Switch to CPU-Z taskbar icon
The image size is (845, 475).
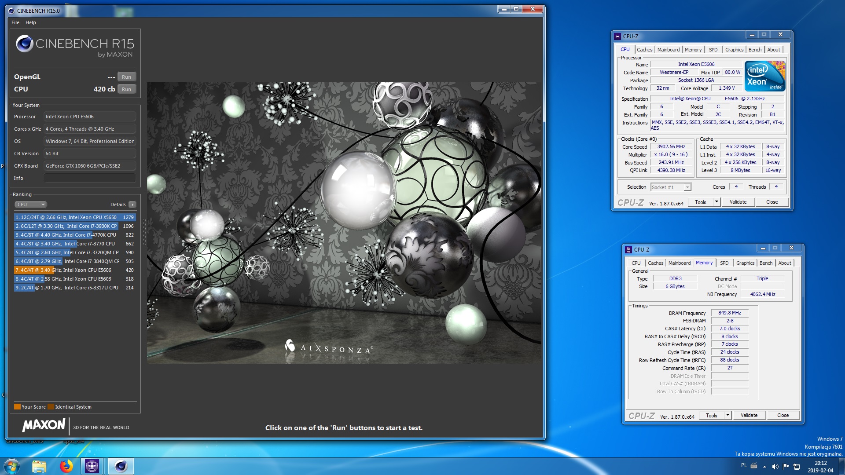(x=92, y=466)
